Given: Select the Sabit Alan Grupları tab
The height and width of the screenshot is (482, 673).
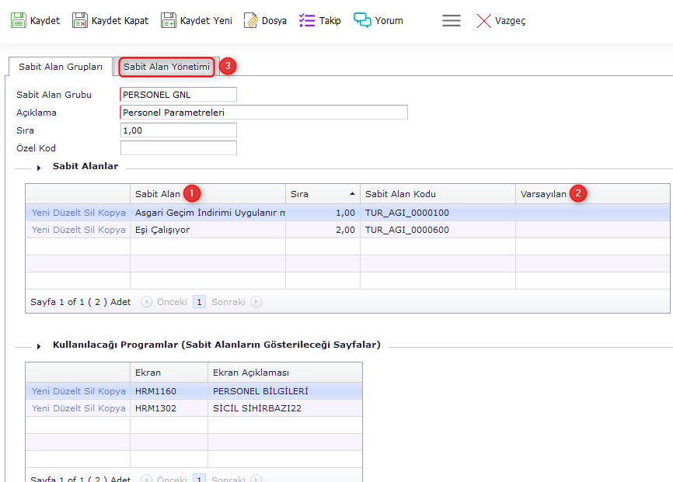Looking at the screenshot, I should (x=61, y=68).
